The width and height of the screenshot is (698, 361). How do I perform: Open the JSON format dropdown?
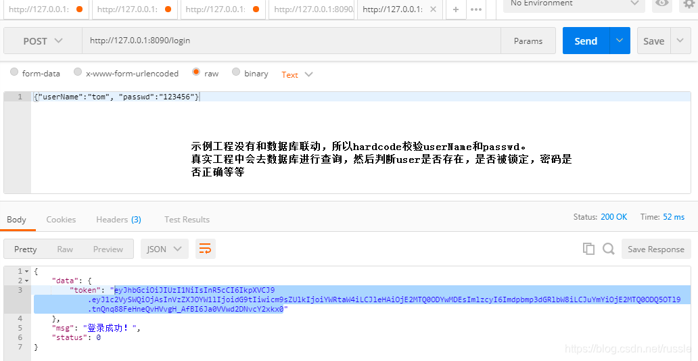164,249
